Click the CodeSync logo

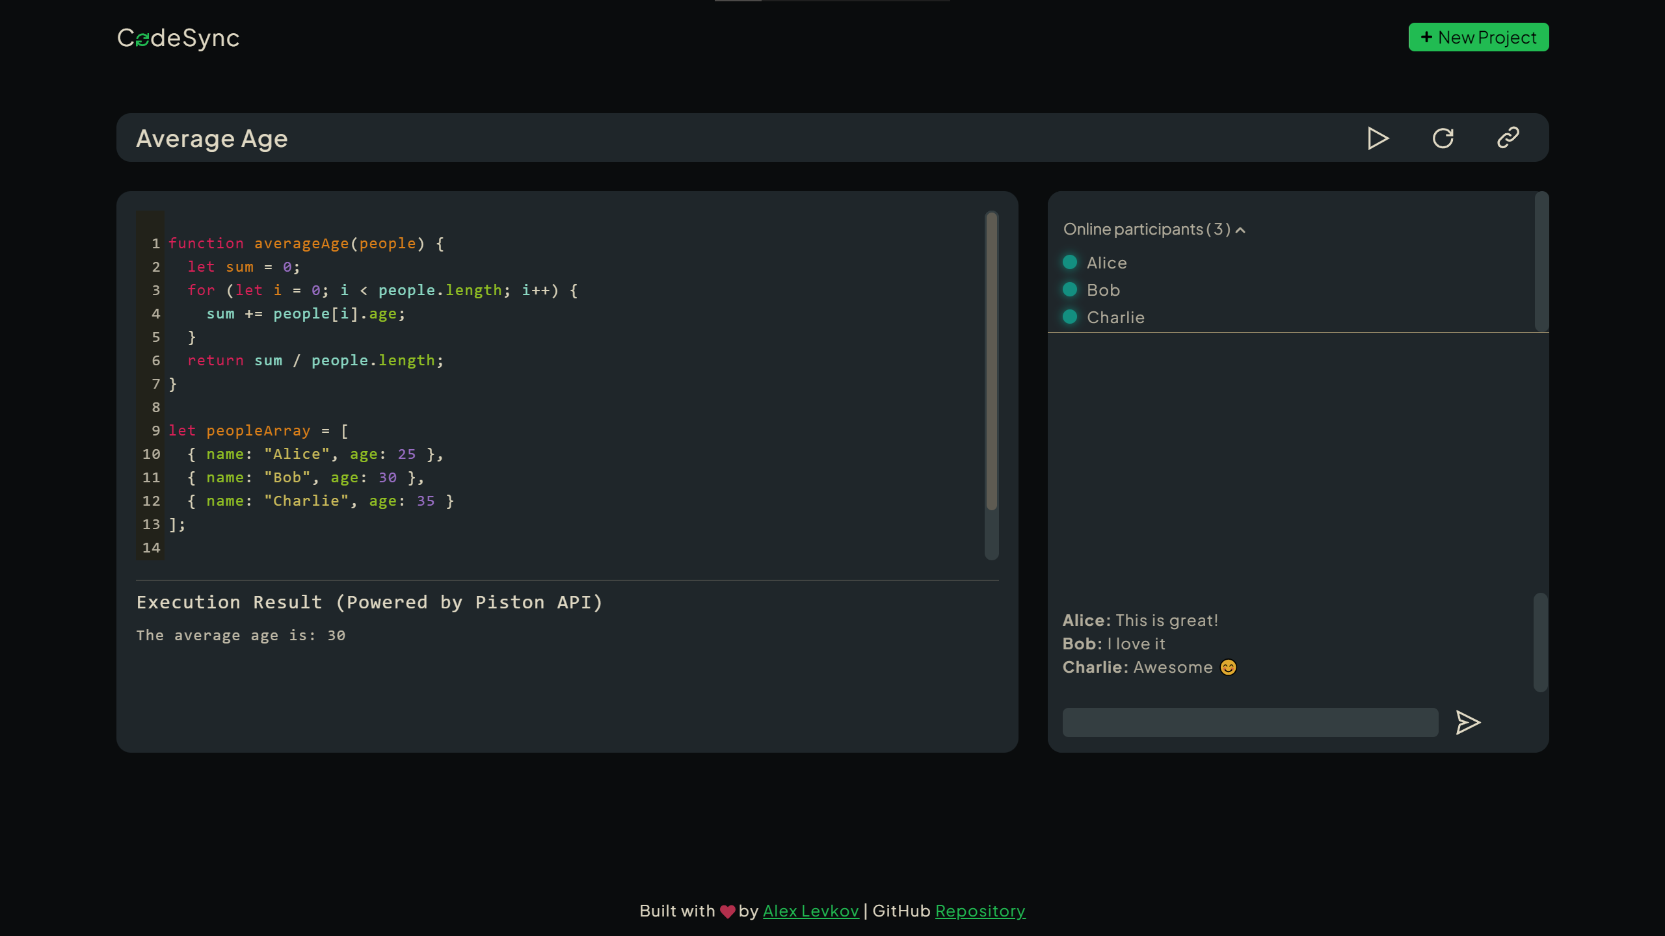click(x=178, y=38)
